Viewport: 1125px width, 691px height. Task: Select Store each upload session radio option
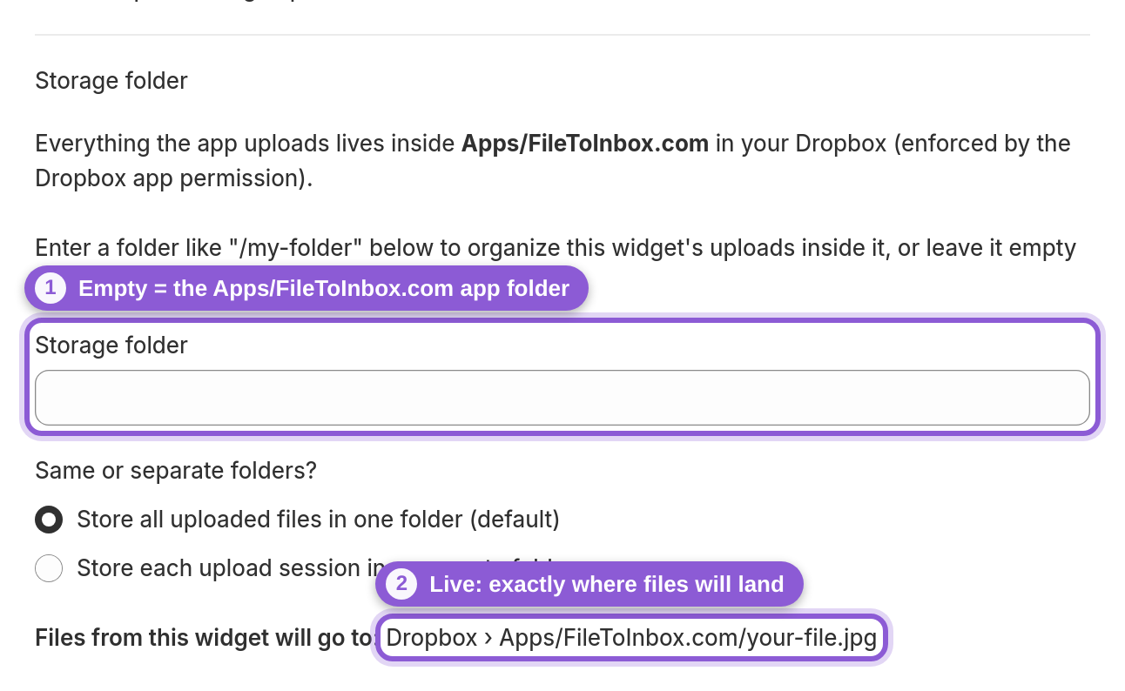click(49, 568)
